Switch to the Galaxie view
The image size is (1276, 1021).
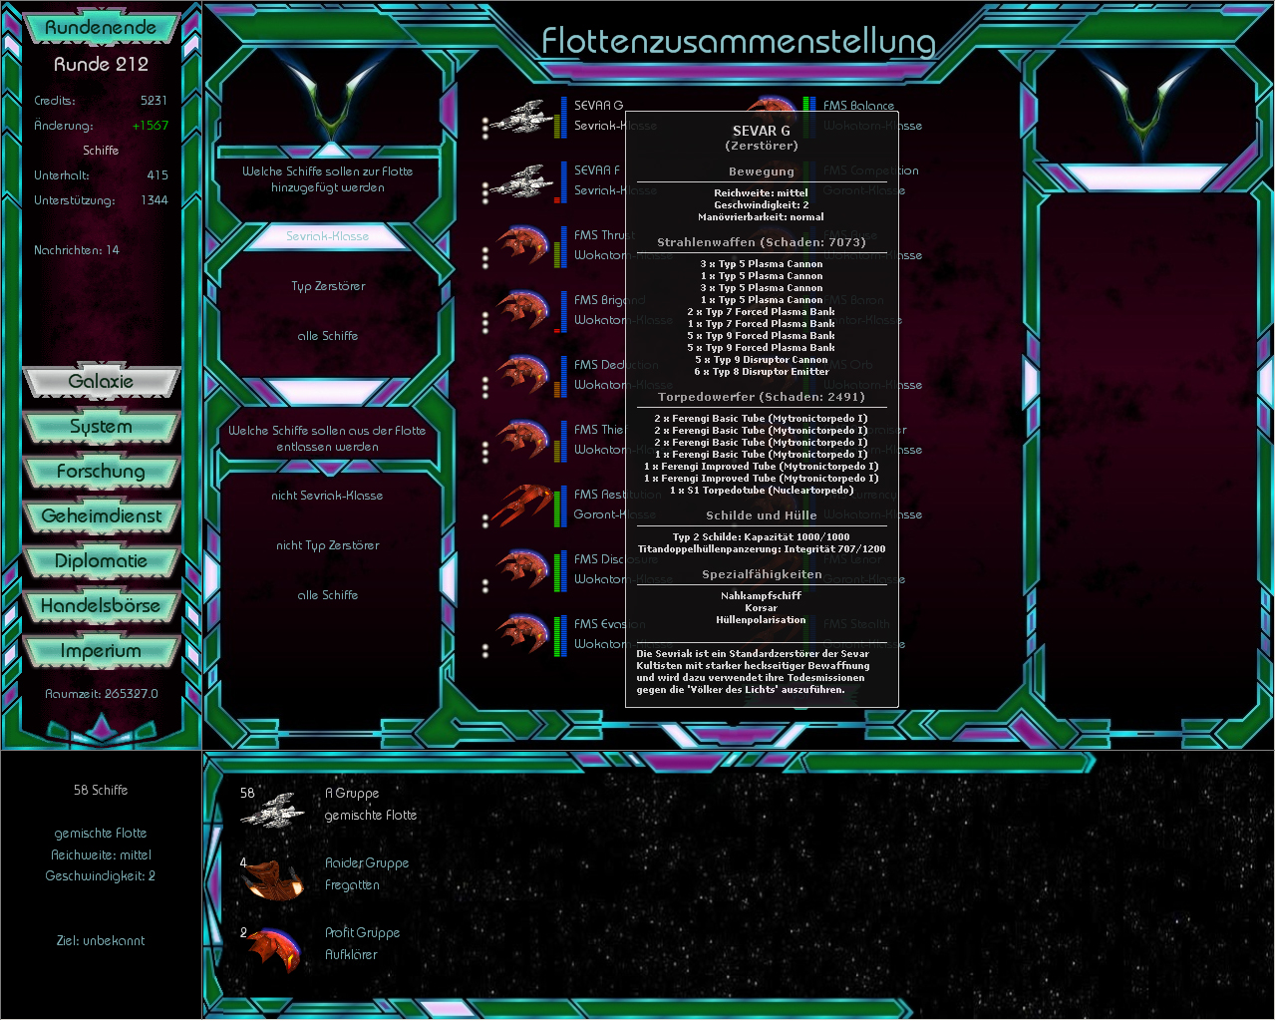[101, 381]
